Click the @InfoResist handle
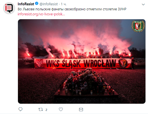This screenshot has height=114, width=148. click(48, 4)
